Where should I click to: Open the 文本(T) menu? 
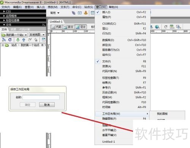pyautogui.click(x=65, y=7)
